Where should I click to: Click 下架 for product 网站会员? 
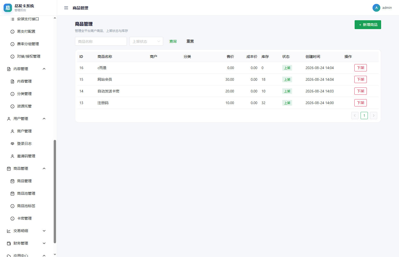361,79
